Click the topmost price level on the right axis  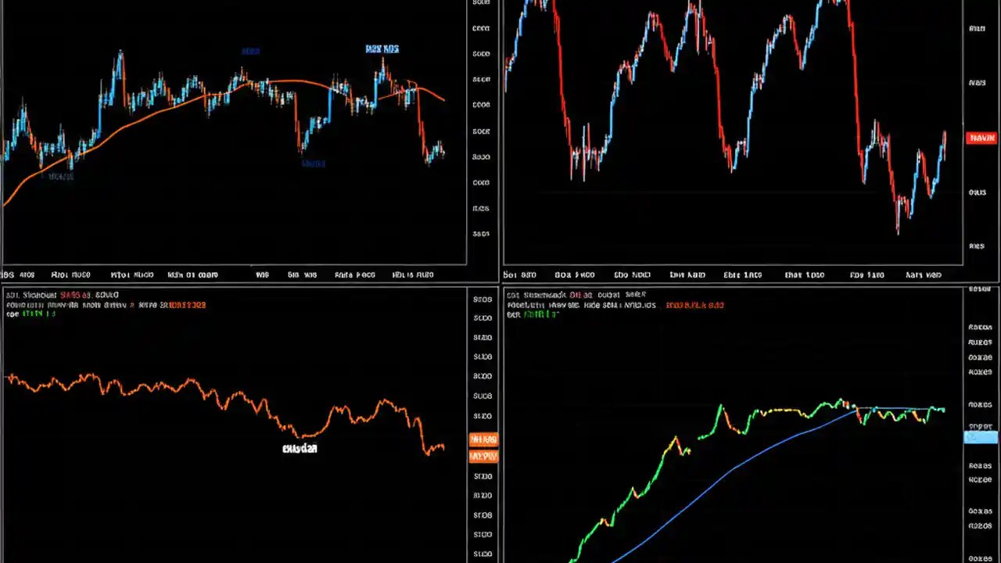pyautogui.click(x=480, y=2)
